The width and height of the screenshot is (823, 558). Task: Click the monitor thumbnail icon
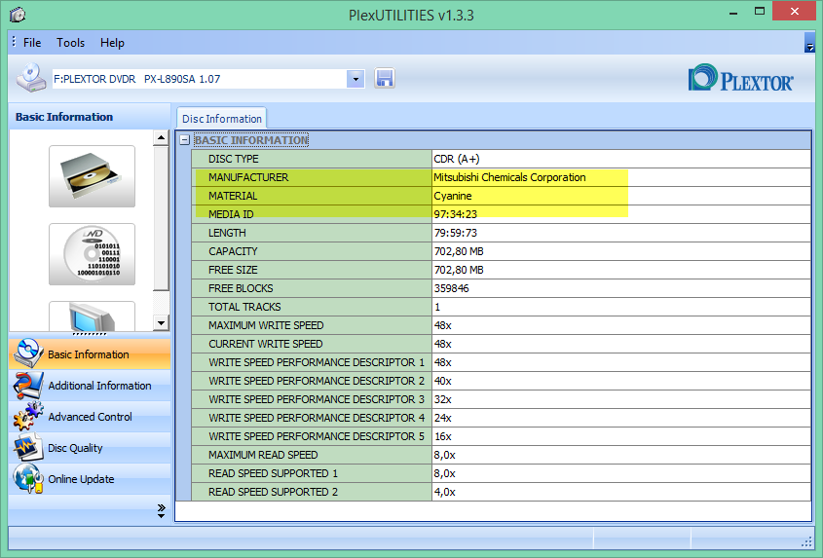click(x=92, y=316)
